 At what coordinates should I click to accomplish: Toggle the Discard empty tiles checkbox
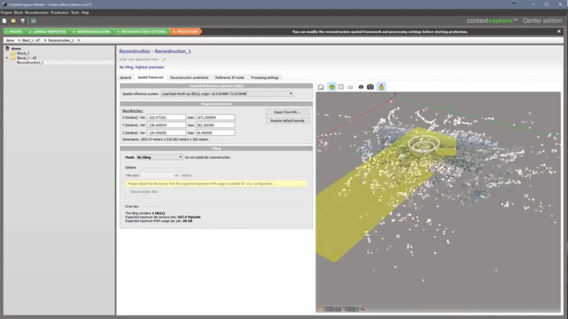pos(127,192)
